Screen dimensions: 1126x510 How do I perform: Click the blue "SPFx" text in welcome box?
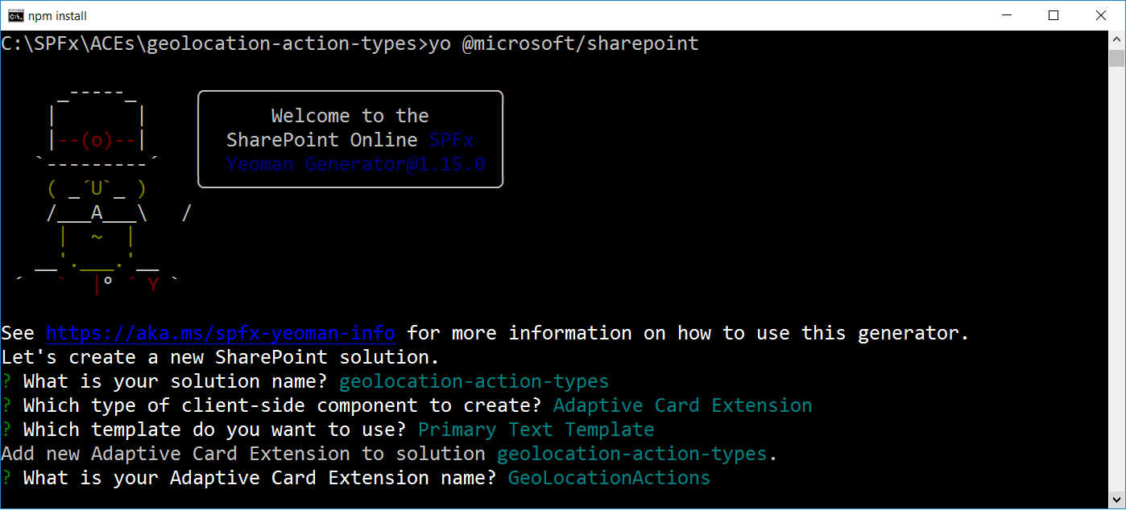[x=451, y=140]
